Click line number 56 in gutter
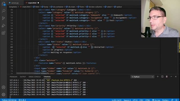This screenshot has width=180, height=101. 12,28
